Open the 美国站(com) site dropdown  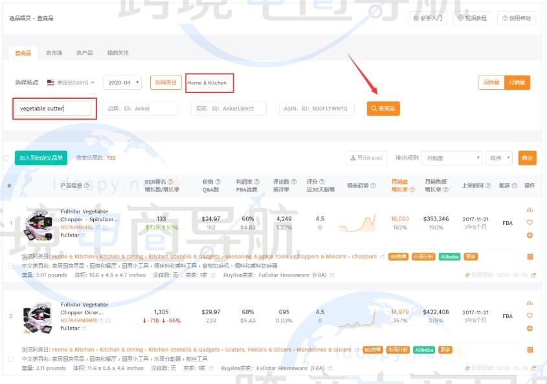pyautogui.click(x=71, y=83)
